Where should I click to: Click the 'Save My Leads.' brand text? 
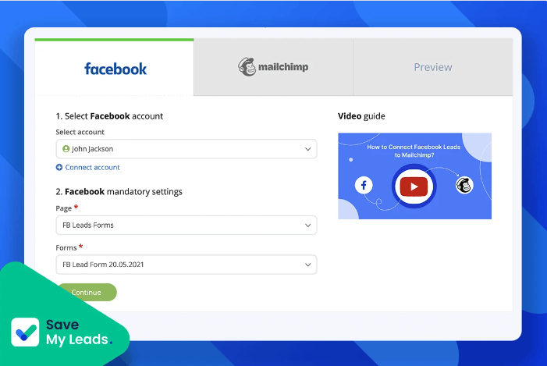(x=79, y=332)
